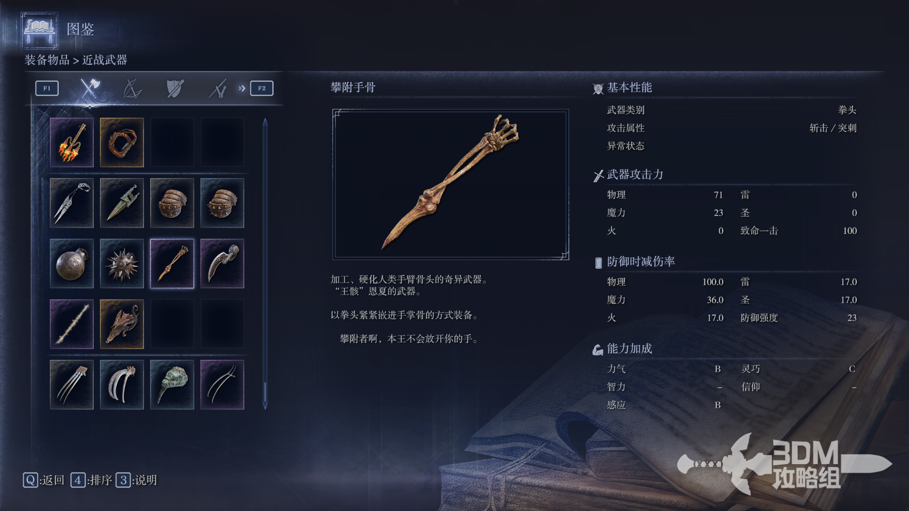Go to next category with F2
Image resolution: width=909 pixels, height=511 pixels.
click(x=261, y=88)
